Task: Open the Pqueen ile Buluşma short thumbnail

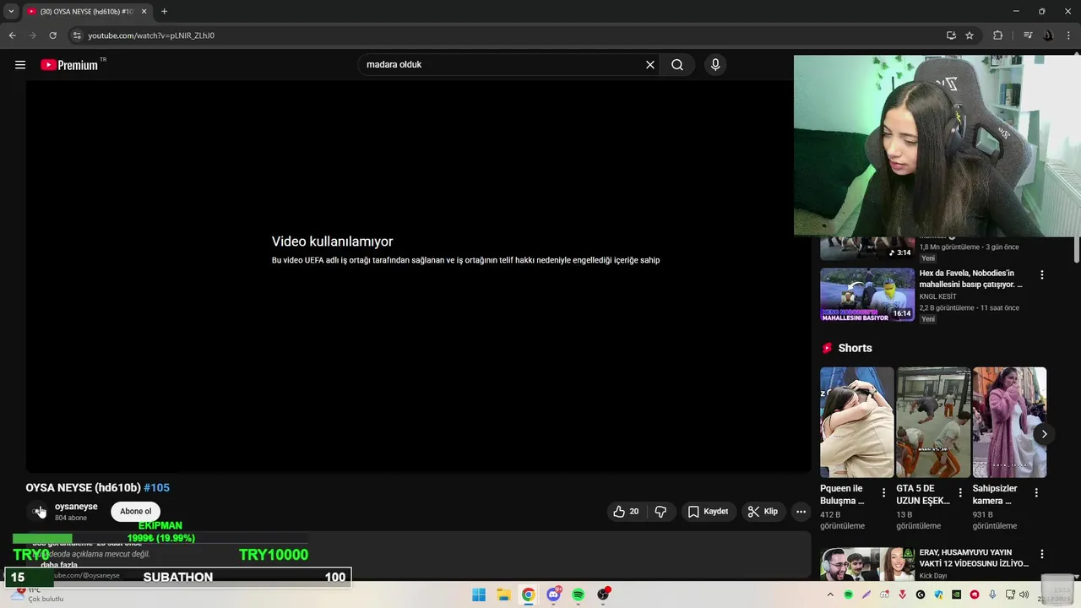Action: tap(856, 422)
